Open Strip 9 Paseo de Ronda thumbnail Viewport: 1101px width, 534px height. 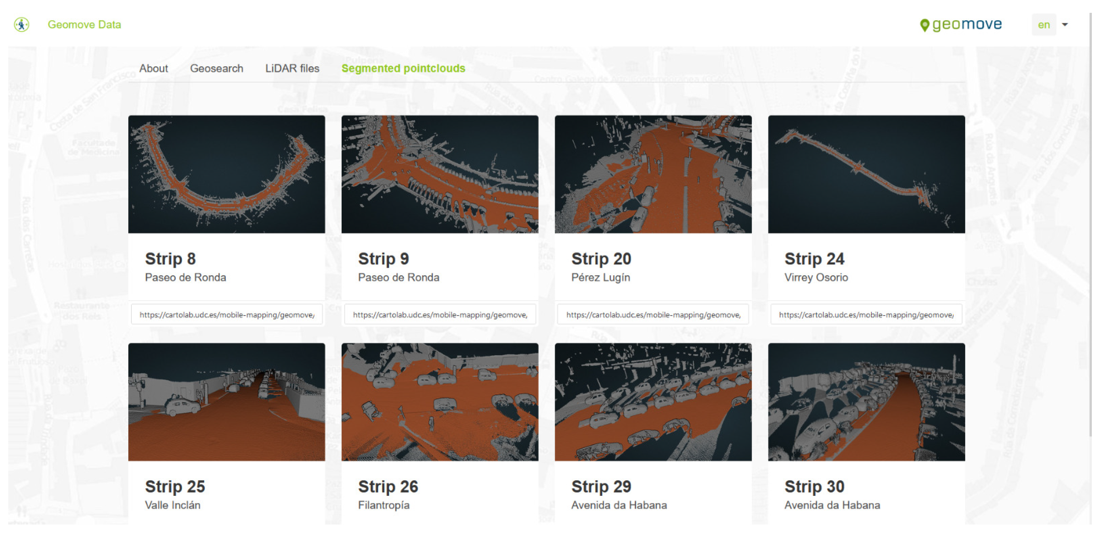tap(439, 174)
